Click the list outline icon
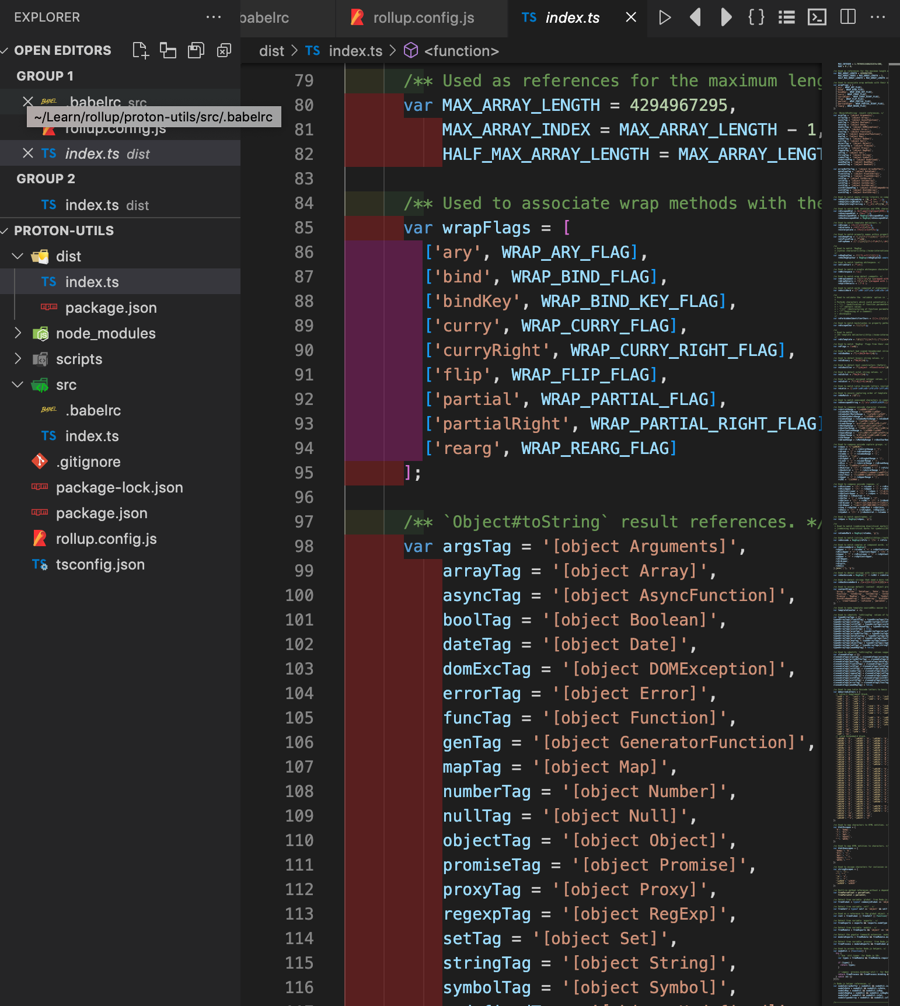This screenshot has height=1006, width=900. point(787,18)
